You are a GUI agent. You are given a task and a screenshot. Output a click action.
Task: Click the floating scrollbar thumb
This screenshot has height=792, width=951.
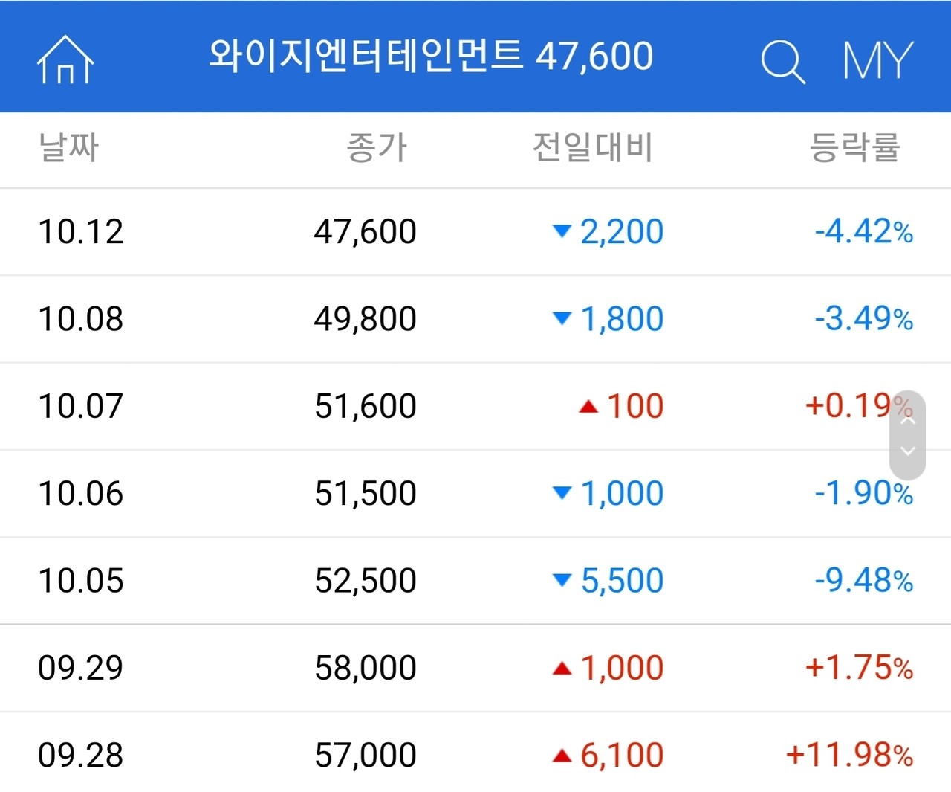point(906,435)
